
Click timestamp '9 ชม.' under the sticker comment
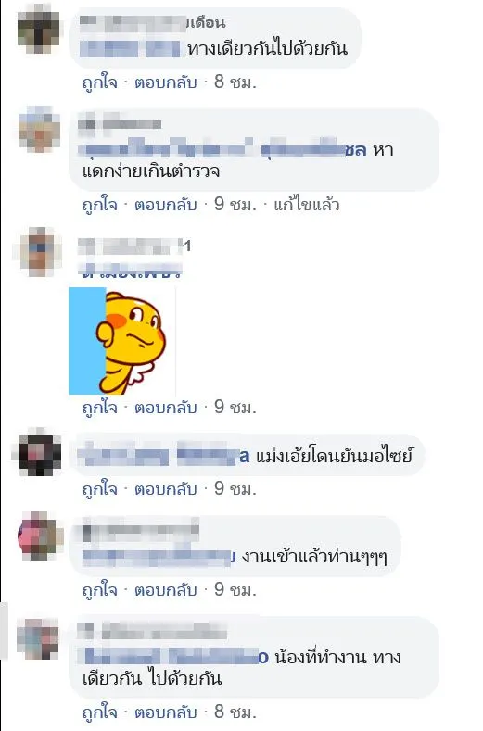(235, 408)
